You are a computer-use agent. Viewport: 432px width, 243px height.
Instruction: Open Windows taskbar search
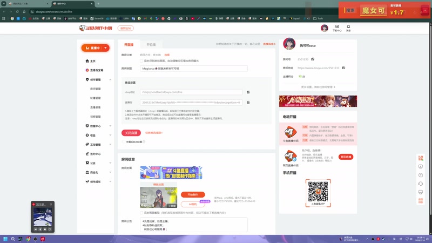pos(12,239)
